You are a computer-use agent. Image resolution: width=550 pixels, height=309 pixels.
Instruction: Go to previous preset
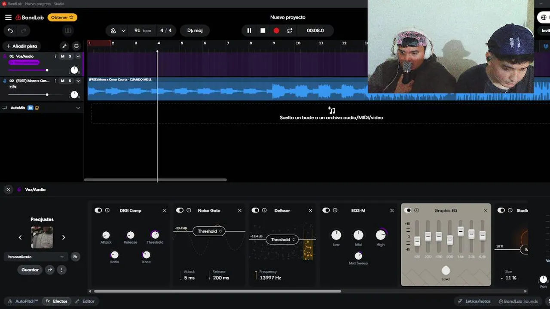20,237
